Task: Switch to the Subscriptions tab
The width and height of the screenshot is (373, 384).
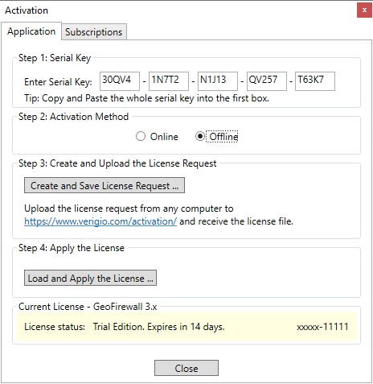Action: 94,32
